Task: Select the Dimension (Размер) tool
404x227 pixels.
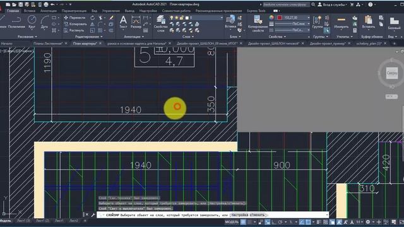Action: click(x=136, y=22)
